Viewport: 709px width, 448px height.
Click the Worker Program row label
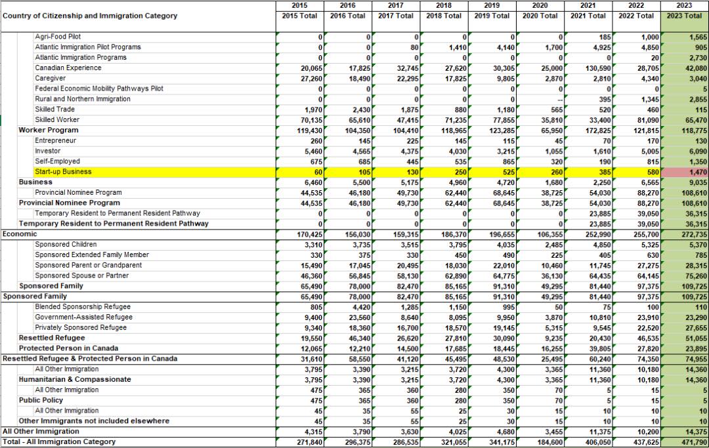point(49,130)
